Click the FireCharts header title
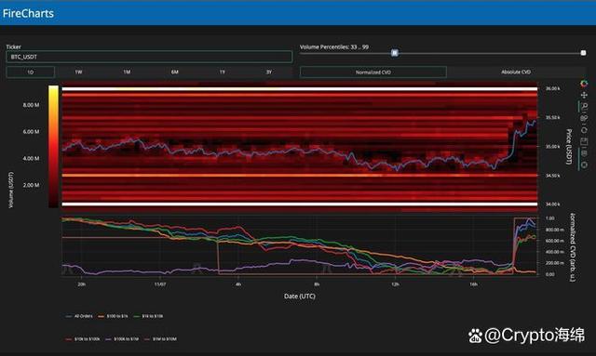The height and width of the screenshot is (356, 596). point(28,14)
